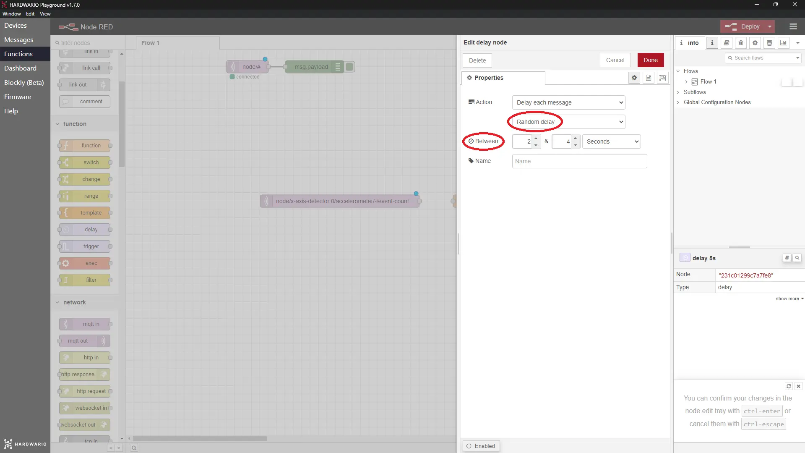Viewport: 805px width, 453px height.
Task: Go to the Dashboard section
Action: [25, 68]
